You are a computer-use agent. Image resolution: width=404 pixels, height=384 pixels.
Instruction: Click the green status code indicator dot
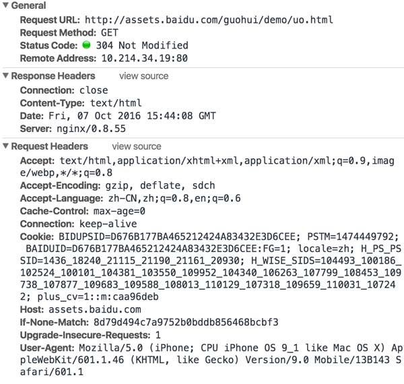[86, 45]
